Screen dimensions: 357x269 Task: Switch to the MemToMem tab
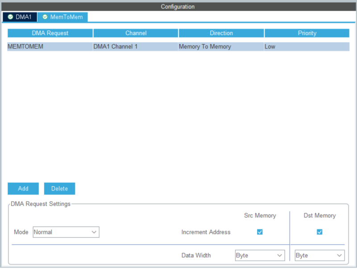(x=62, y=16)
